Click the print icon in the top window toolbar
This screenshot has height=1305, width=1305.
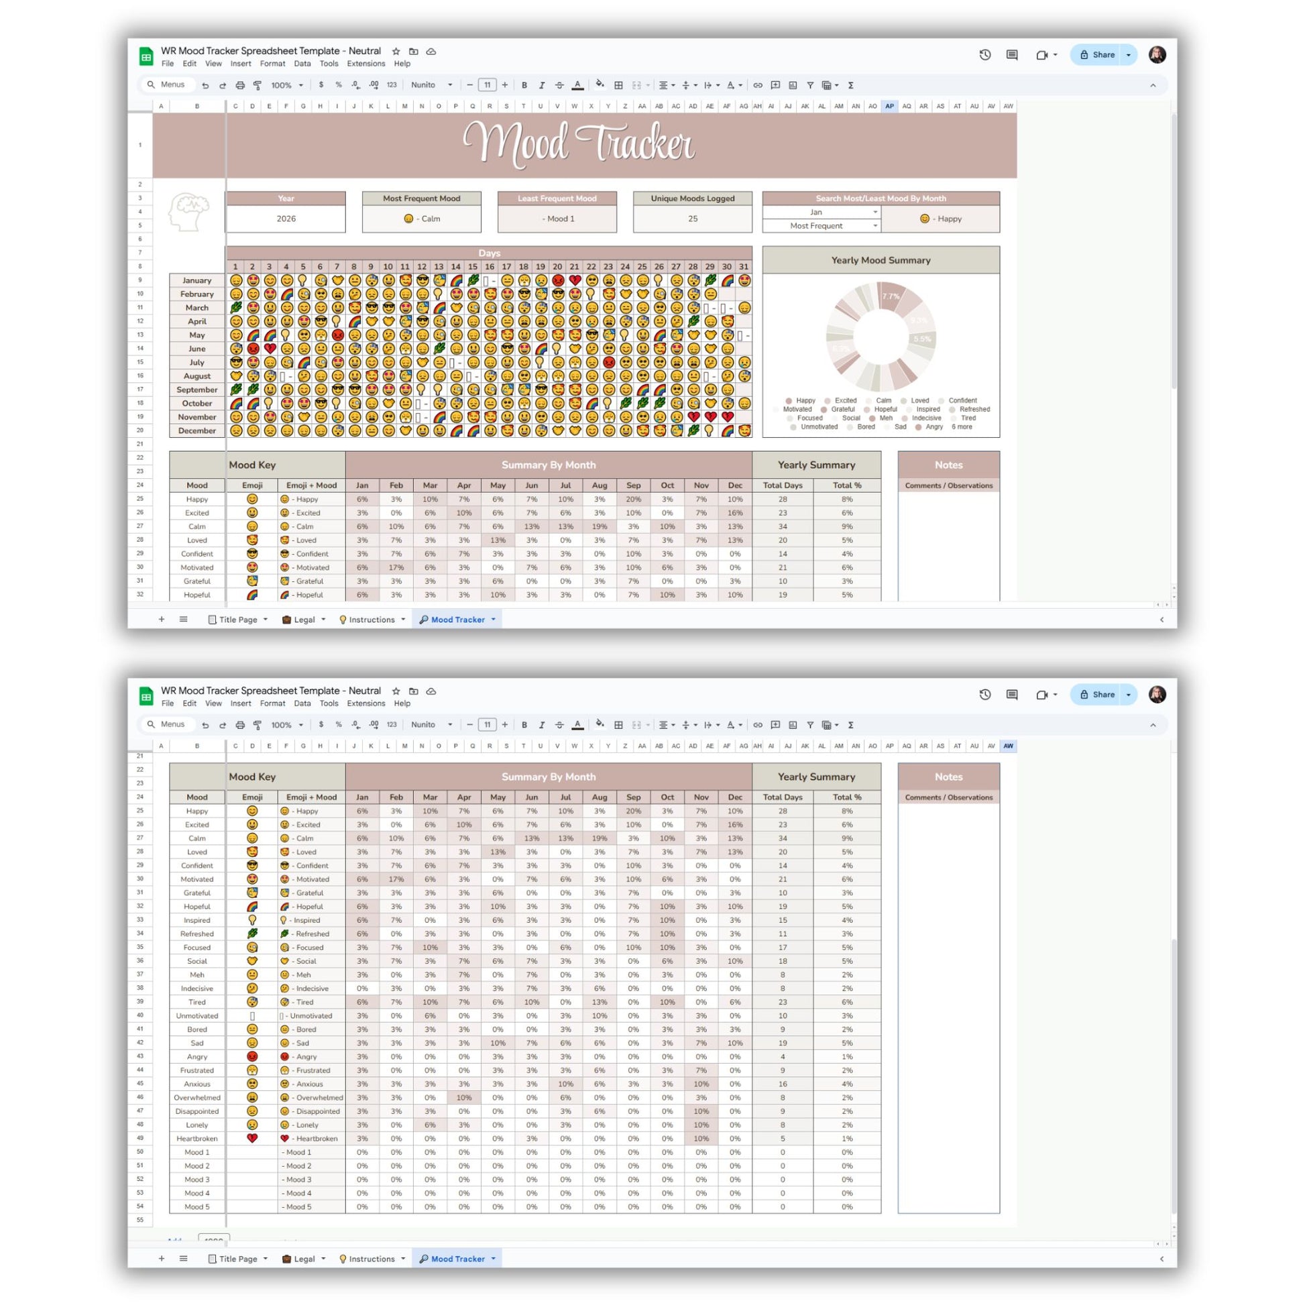240,85
